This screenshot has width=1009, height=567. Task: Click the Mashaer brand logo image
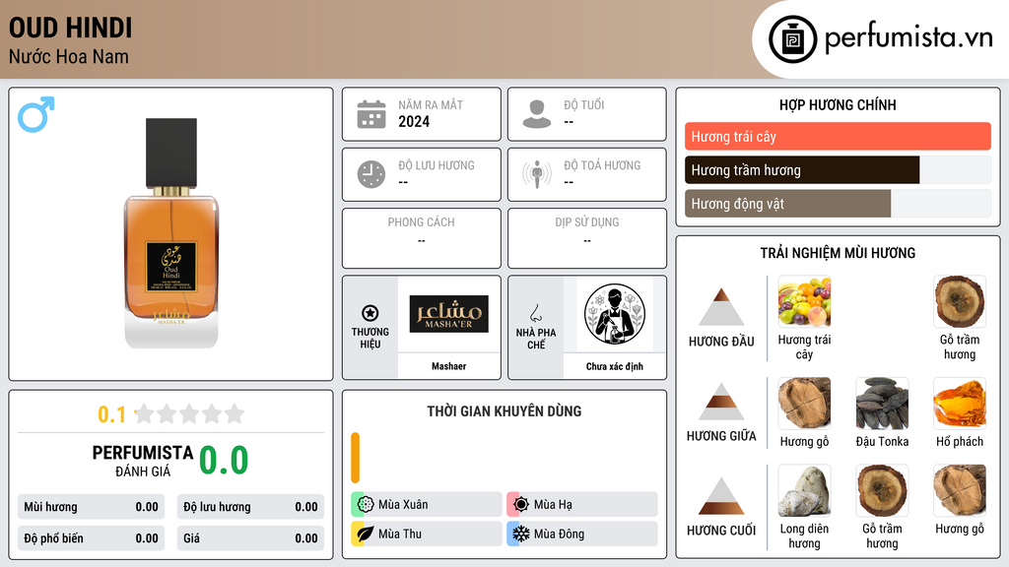coord(449,314)
